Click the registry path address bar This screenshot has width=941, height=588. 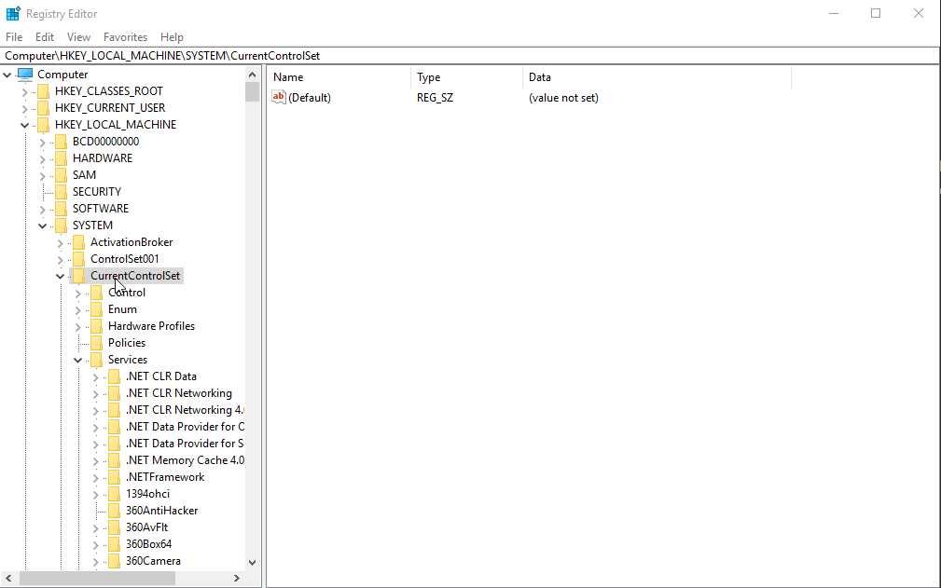[x=373, y=55]
